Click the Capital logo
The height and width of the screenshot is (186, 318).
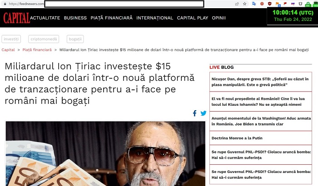tap(17, 18)
